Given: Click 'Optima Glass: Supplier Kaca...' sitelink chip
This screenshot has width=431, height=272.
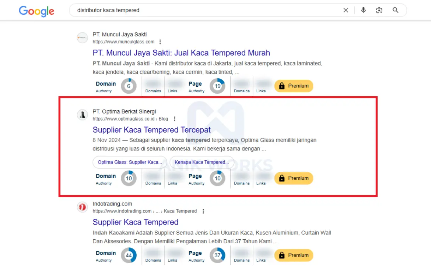Looking at the screenshot, I should (x=130, y=162).
